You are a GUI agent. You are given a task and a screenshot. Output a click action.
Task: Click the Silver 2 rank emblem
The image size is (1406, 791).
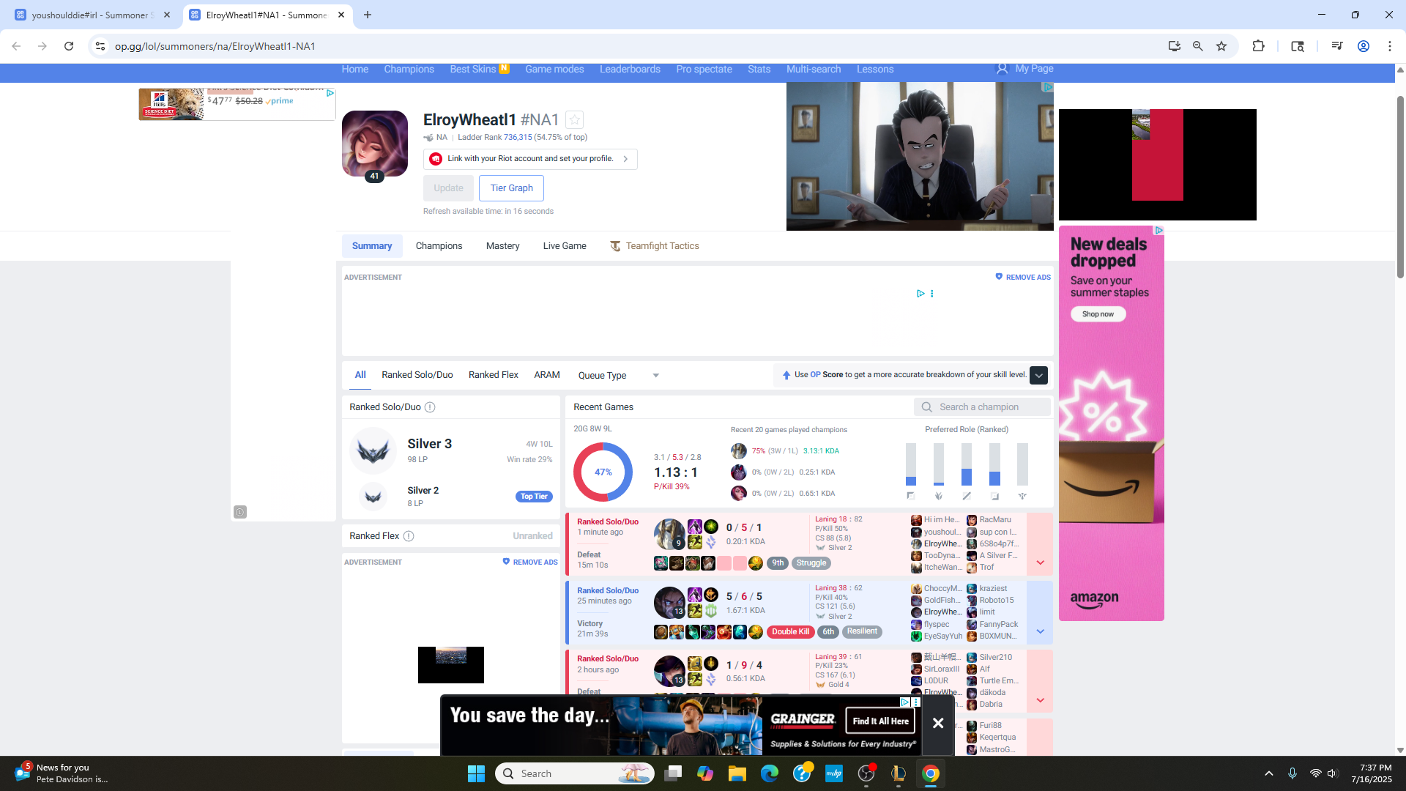click(x=373, y=497)
